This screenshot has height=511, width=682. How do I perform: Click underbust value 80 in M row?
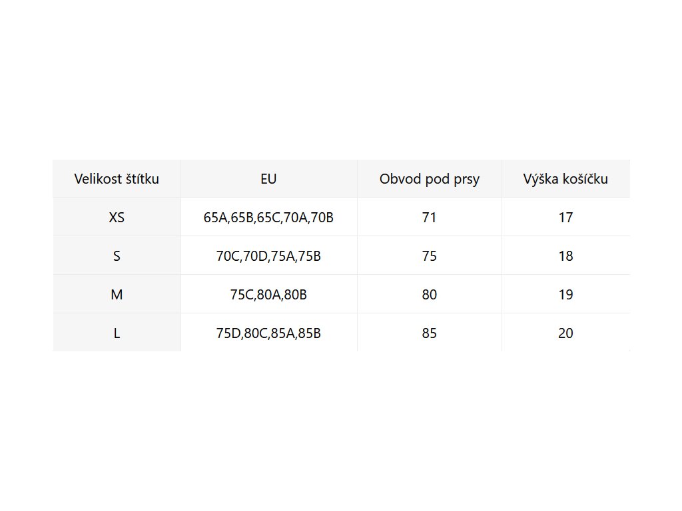click(430, 295)
